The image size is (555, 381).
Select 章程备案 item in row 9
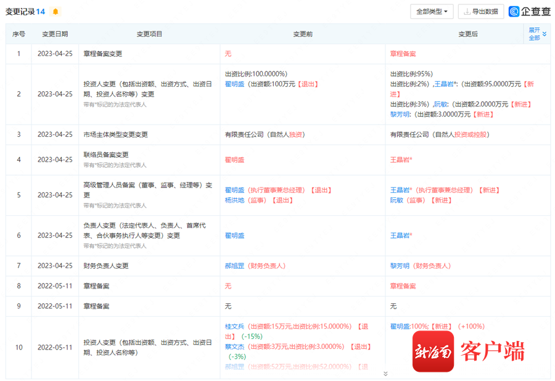[x=96, y=306]
